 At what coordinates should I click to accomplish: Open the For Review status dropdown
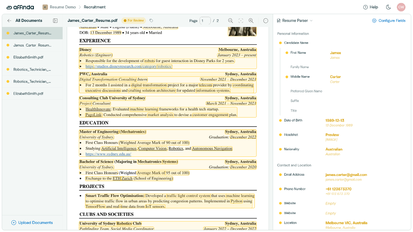tap(134, 21)
